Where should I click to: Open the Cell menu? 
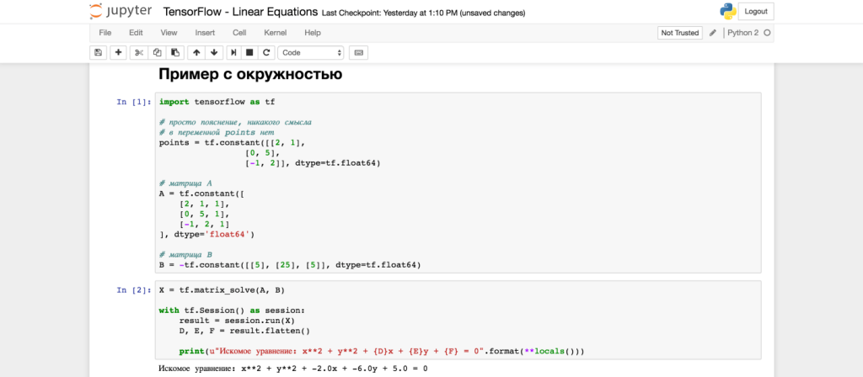[239, 33]
